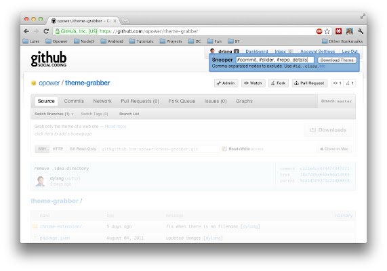Viewport: 387px width, 271px height.
Task: Open the Other Bookmarks folder
Action: tap(342, 41)
